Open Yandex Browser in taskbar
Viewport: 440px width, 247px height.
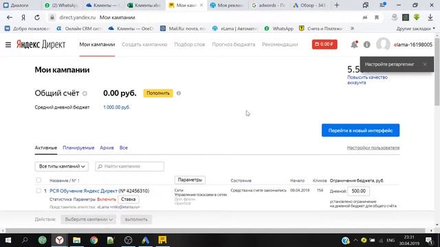coord(60,240)
